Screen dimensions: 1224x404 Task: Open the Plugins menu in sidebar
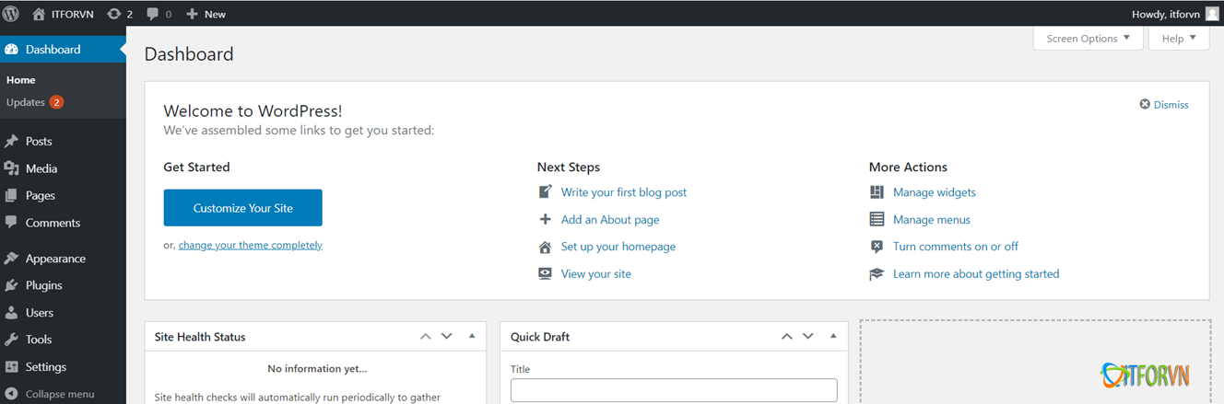pos(43,285)
